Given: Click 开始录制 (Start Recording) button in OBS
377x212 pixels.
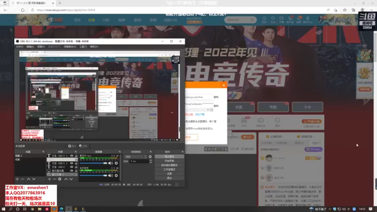Looking at the screenshot, I should click(x=169, y=161).
